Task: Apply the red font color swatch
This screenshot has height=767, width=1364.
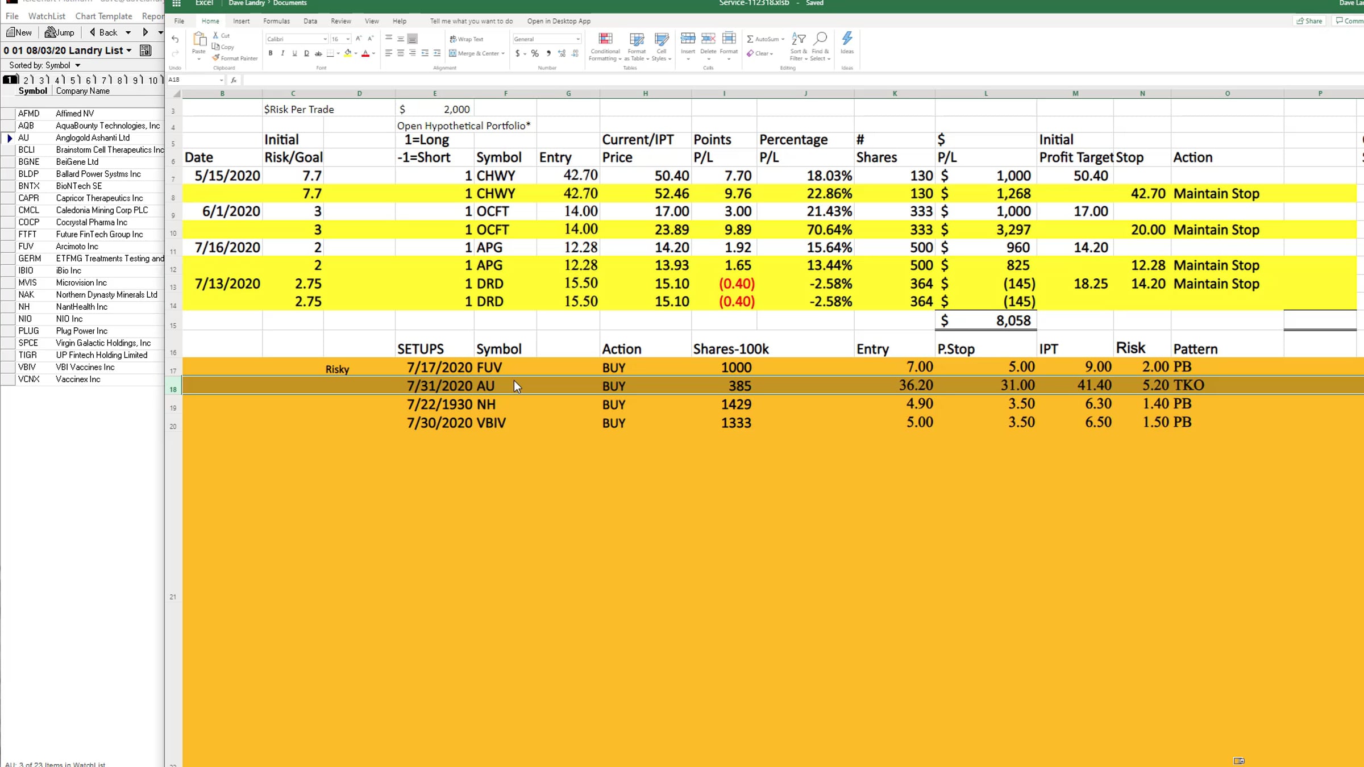Action: pyautogui.click(x=365, y=53)
